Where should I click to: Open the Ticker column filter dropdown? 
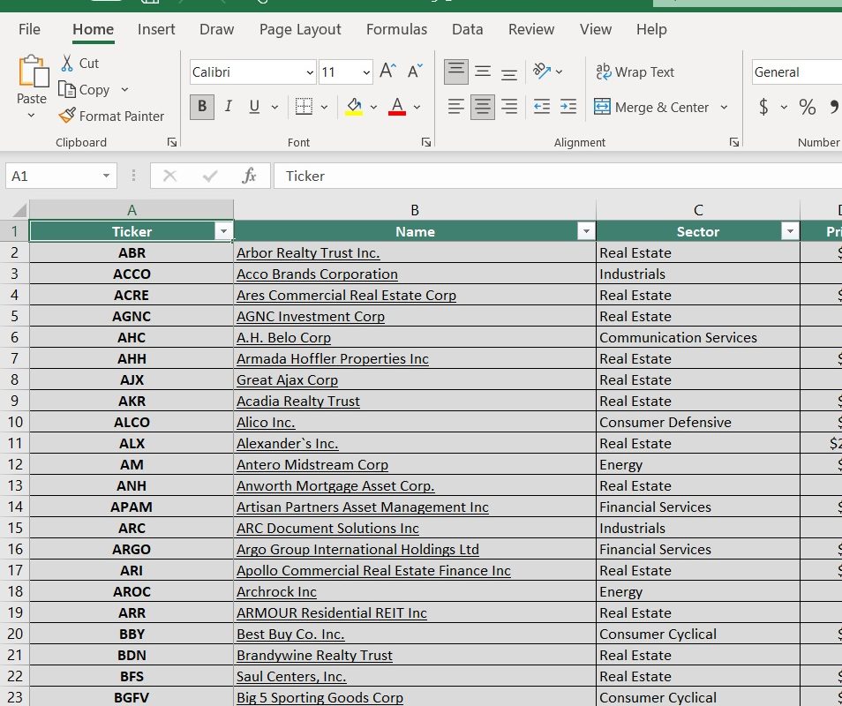223,231
